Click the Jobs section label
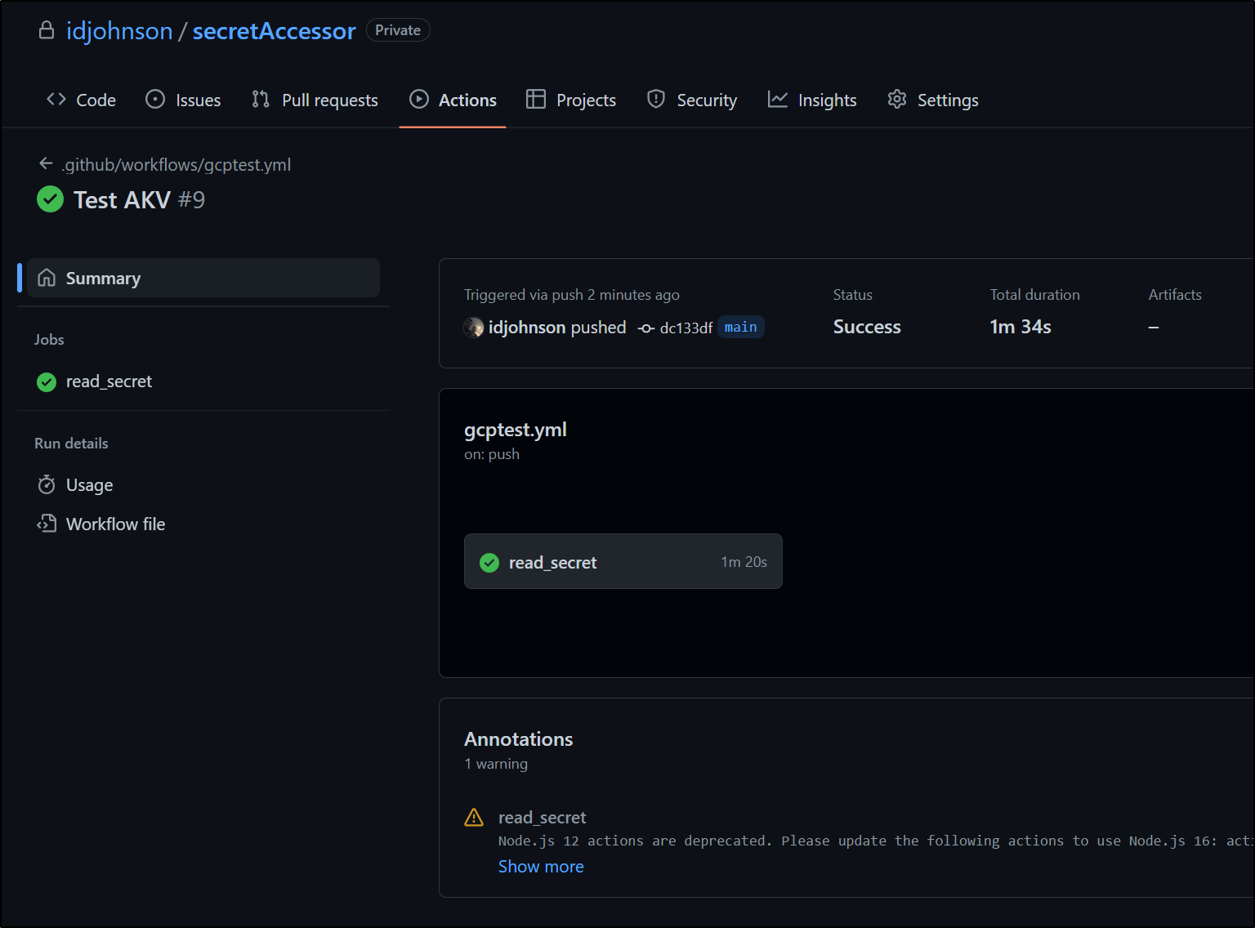 coord(49,340)
